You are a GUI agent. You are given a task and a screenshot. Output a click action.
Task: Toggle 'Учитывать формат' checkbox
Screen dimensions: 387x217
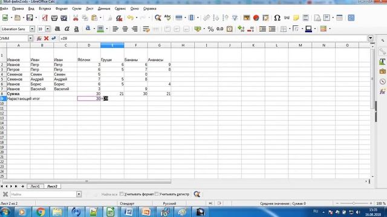122,194
